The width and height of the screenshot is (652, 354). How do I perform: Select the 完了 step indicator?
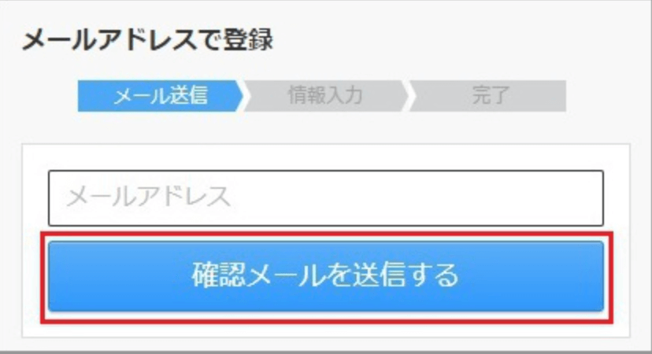tap(488, 96)
